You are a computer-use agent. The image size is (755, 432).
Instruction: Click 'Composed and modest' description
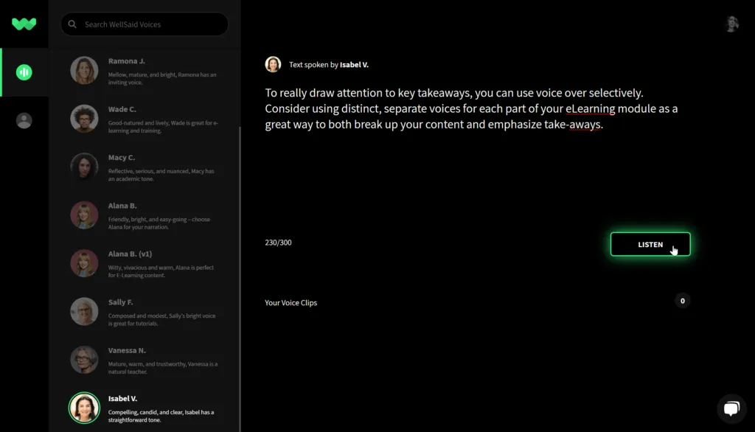pos(161,319)
